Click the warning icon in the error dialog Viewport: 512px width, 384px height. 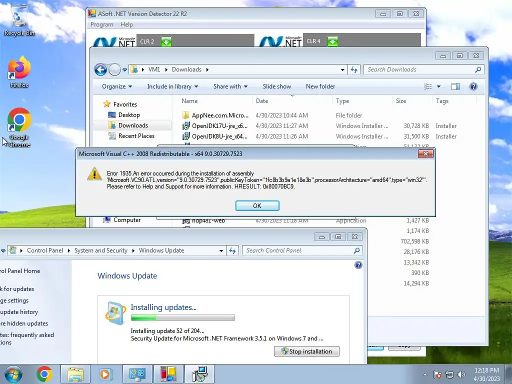click(94, 173)
